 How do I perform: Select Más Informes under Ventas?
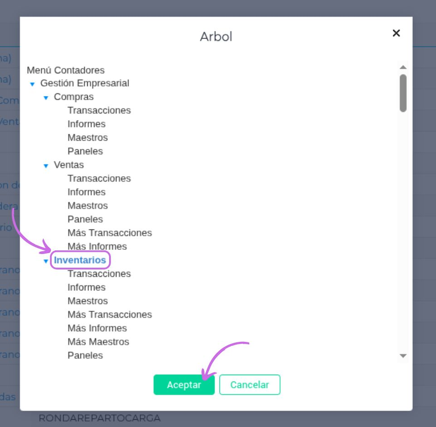tap(97, 246)
